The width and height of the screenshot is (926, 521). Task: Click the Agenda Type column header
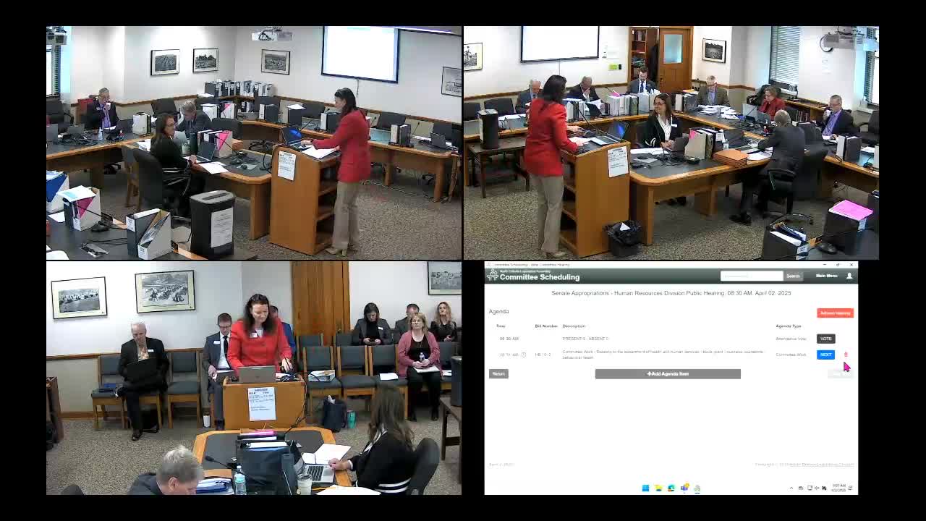(x=789, y=326)
